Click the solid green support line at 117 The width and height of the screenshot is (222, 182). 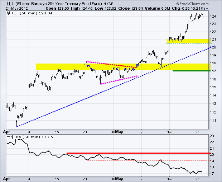(192, 71)
